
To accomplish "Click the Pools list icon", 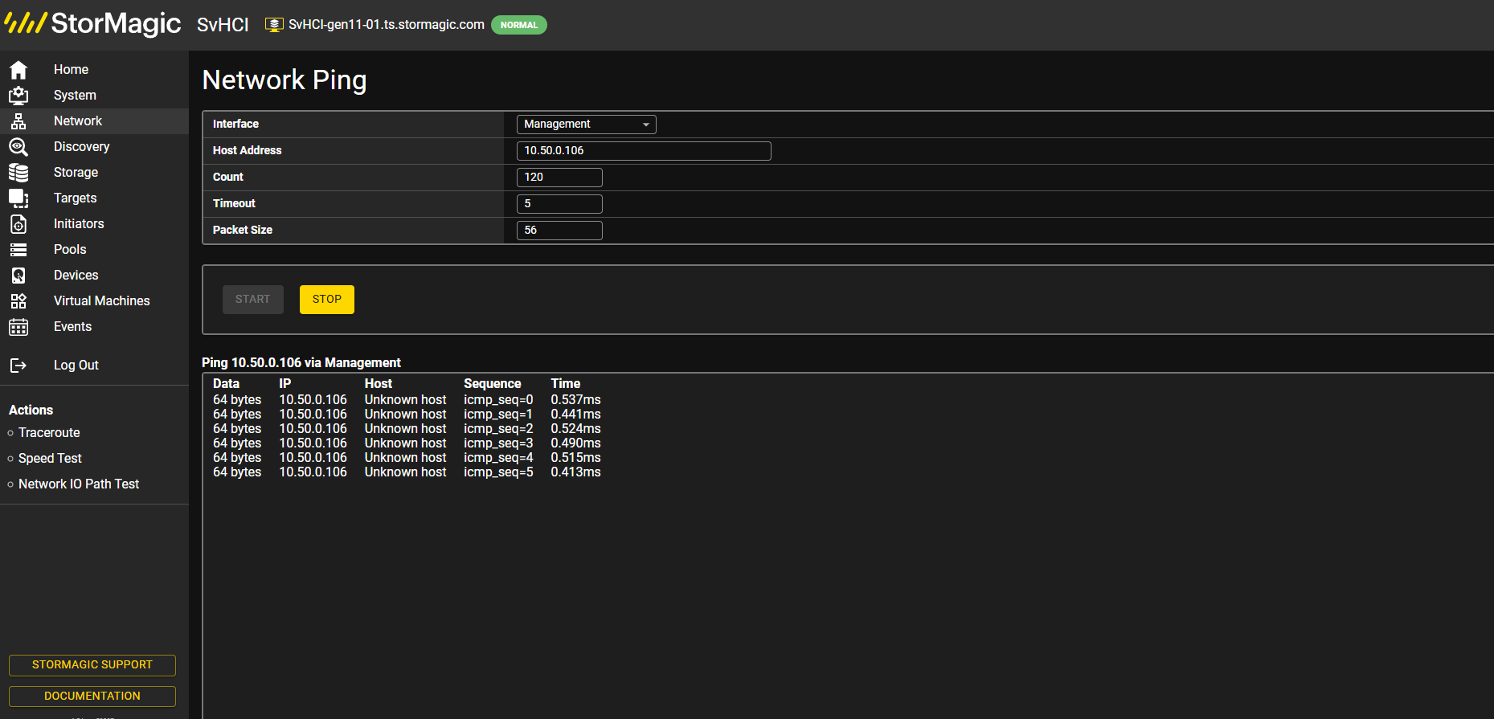I will coord(18,250).
